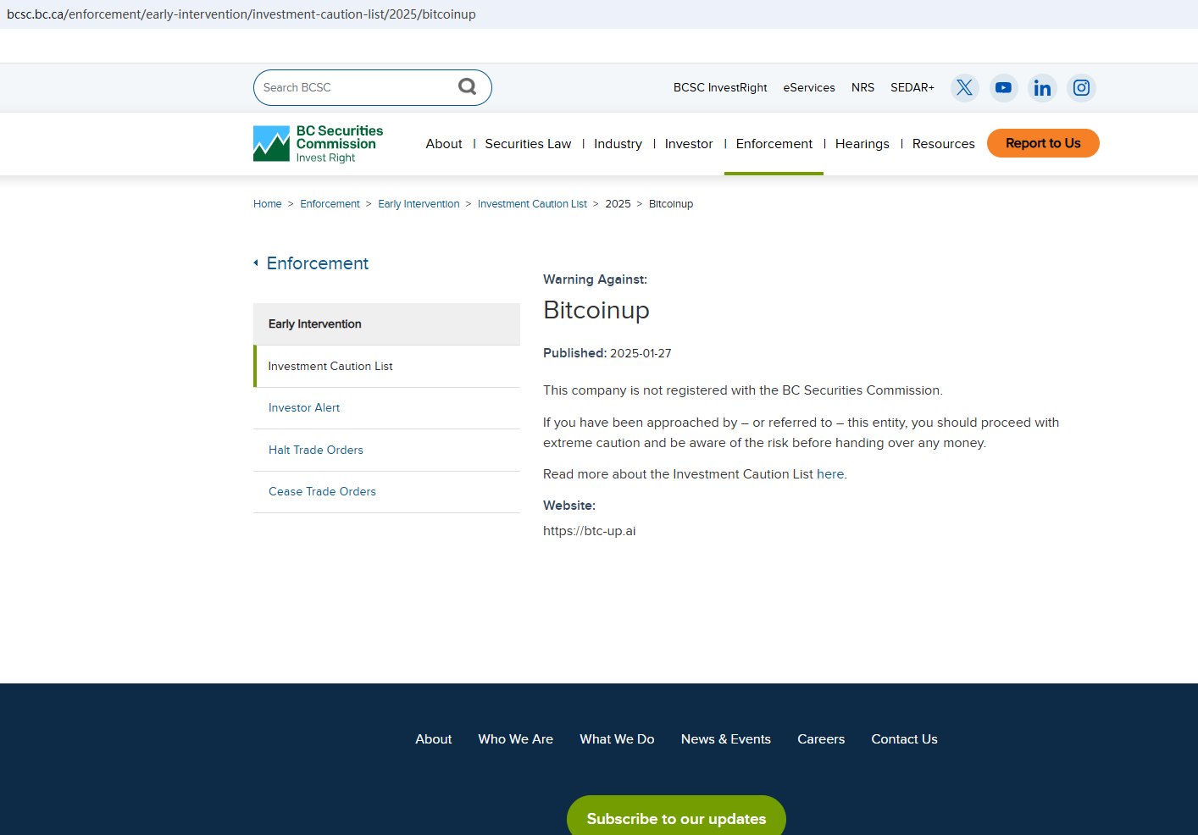
Task: Click the Report to Us button
Action: 1043,143
